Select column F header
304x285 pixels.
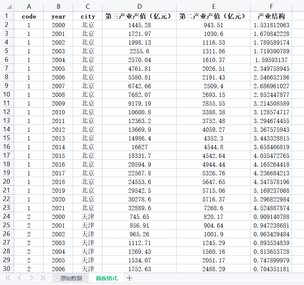point(271,7)
